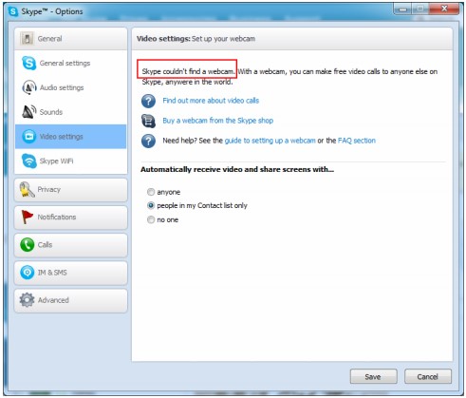Click the Calls green phone icon

coord(28,245)
